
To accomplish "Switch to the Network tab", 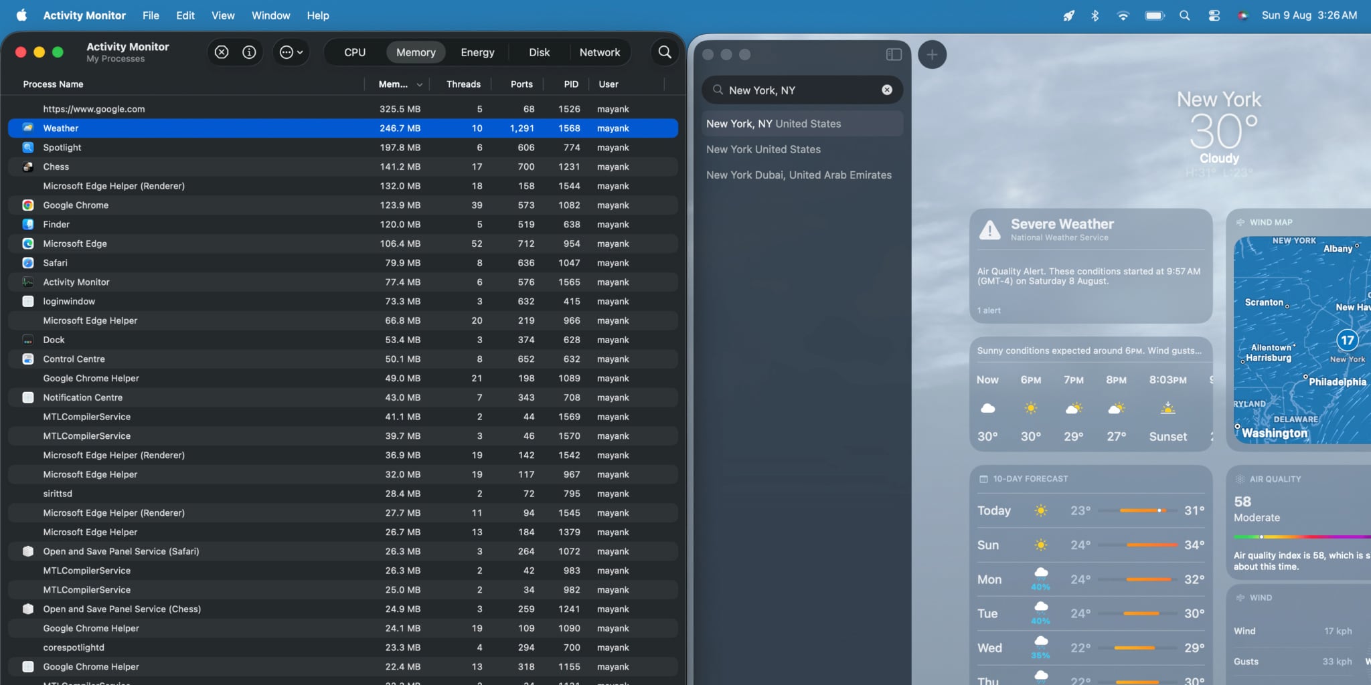I will [x=600, y=52].
